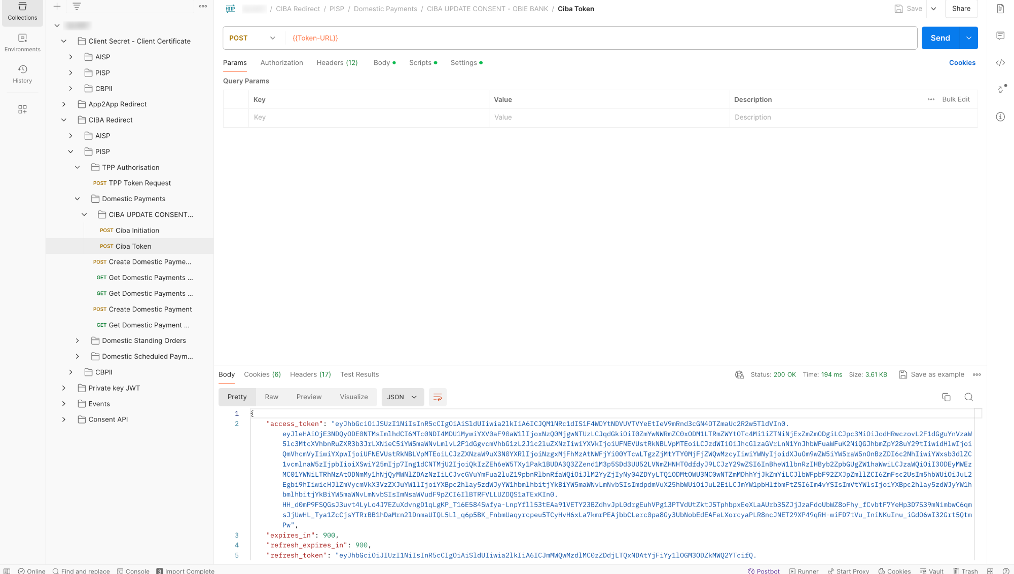Click the code snippet icon
The image size is (1014, 574).
coord(1000,63)
